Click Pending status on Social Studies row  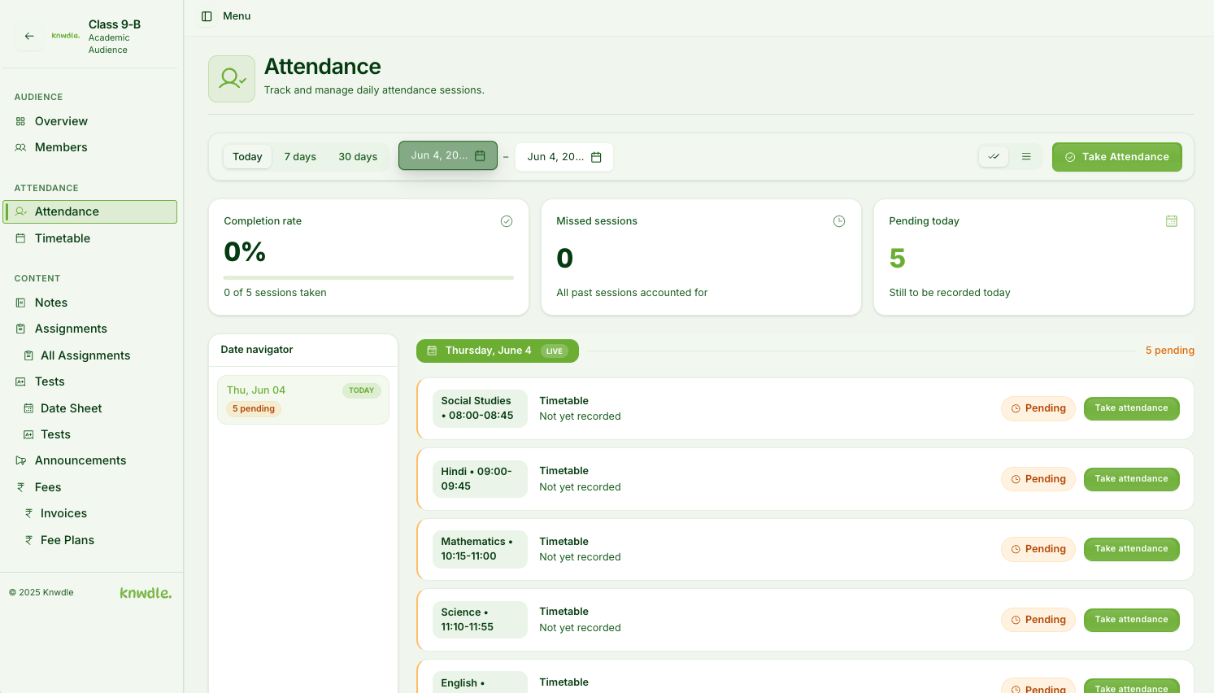pos(1038,408)
